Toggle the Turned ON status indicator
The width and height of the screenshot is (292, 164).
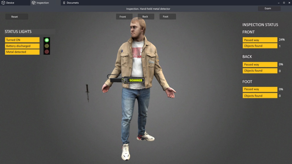click(22, 40)
